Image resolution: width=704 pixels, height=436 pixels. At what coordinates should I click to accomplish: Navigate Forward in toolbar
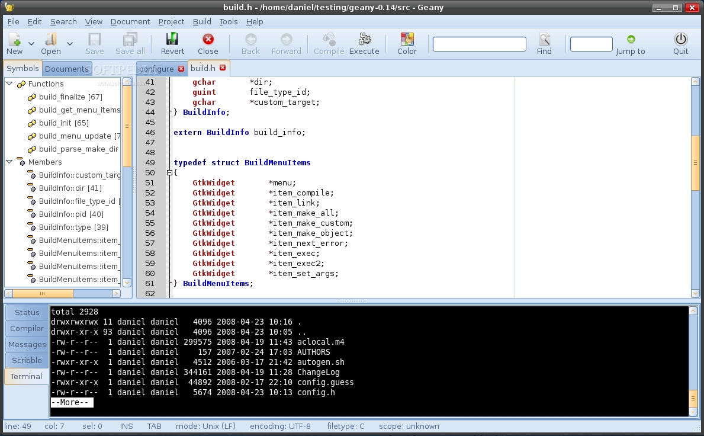coord(286,40)
